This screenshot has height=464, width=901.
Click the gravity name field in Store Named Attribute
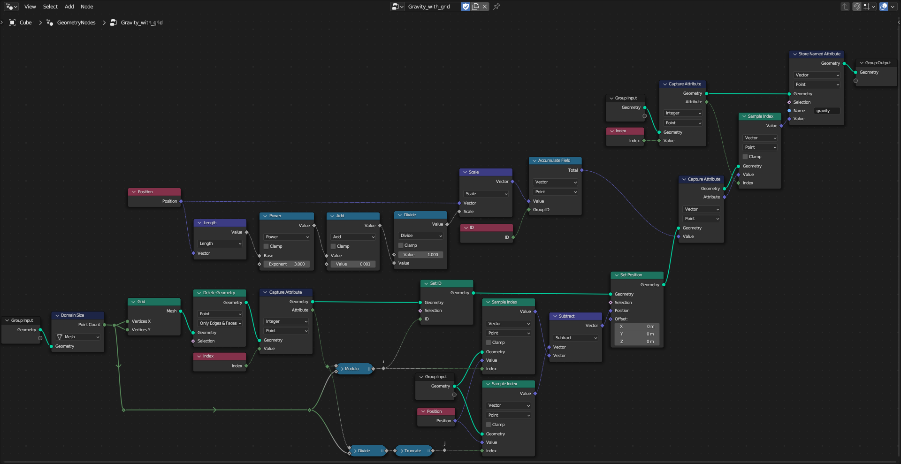pyautogui.click(x=827, y=111)
